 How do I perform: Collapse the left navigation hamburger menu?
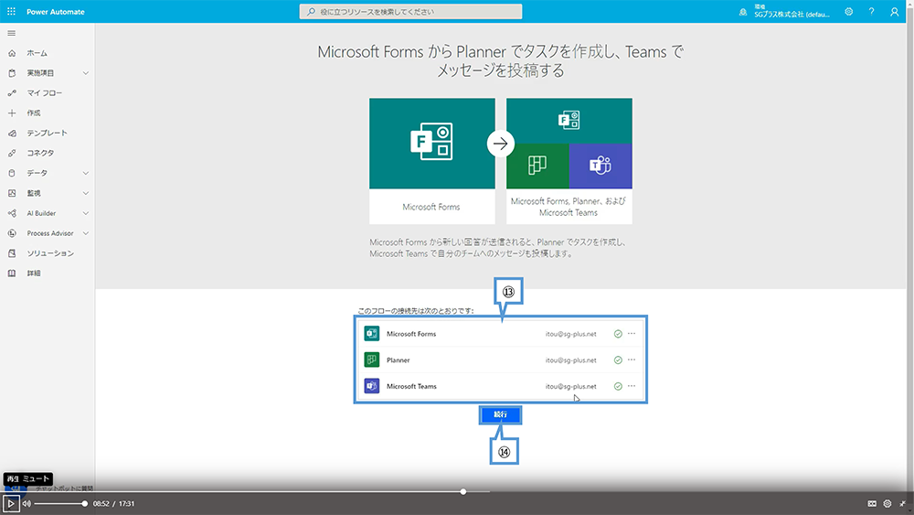point(11,33)
